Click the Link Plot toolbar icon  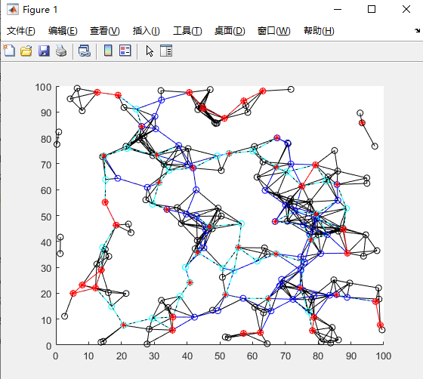coord(85,51)
